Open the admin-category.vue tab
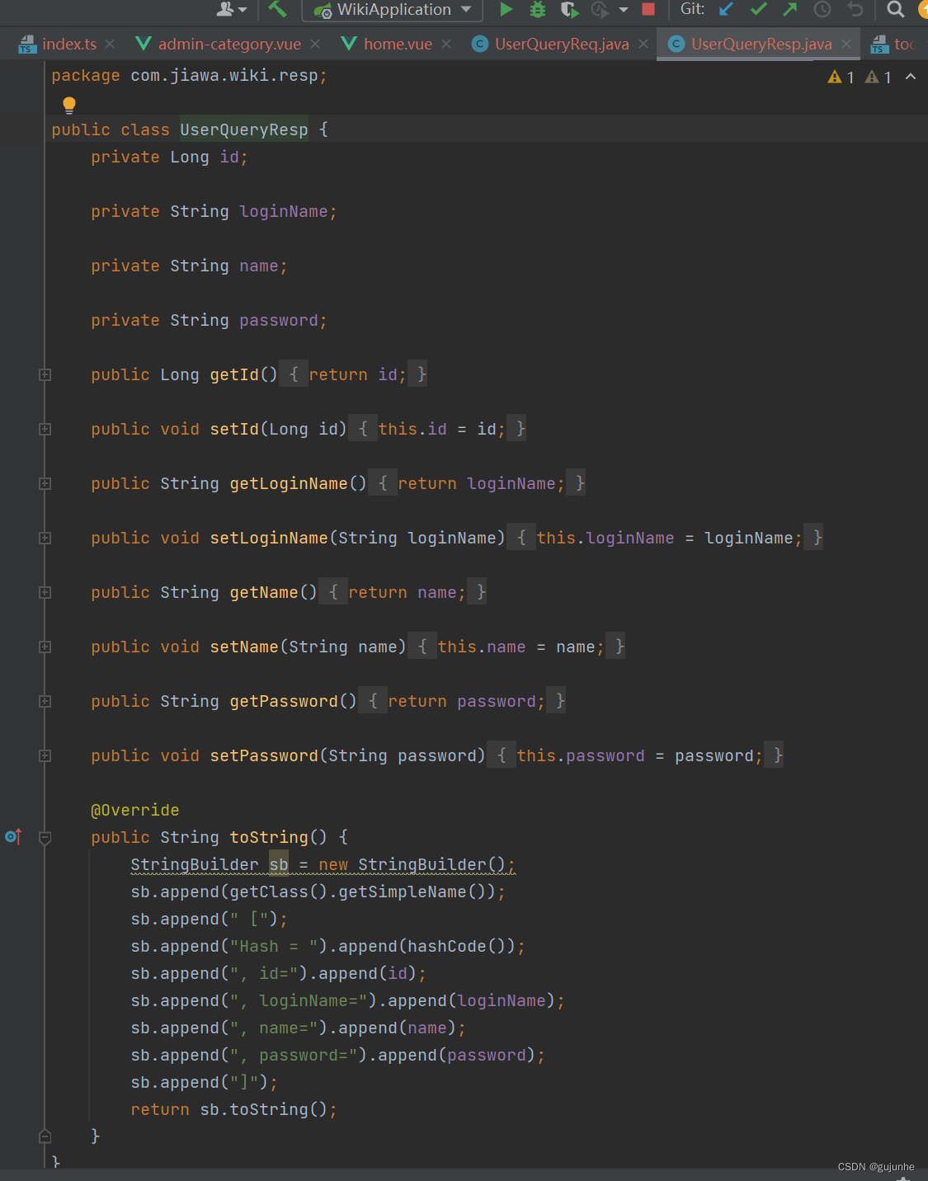The height and width of the screenshot is (1181, 928). coord(229,44)
